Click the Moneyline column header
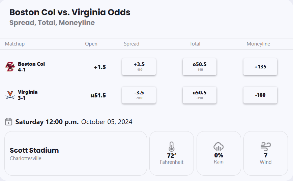Viewport: 293px width, 181px height. (258, 44)
